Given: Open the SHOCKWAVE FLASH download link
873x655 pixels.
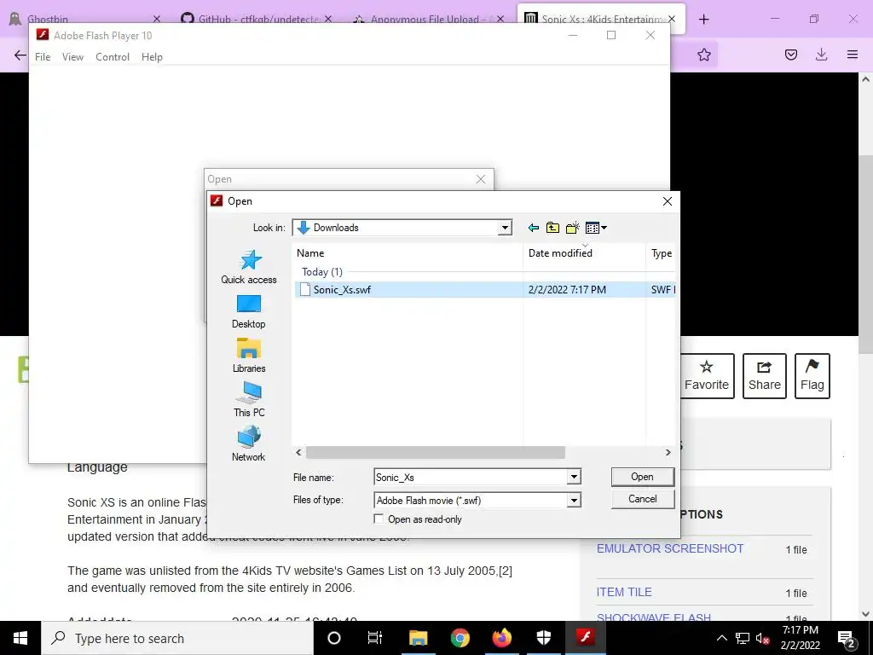Looking at the screenshot, I should 654,617.
